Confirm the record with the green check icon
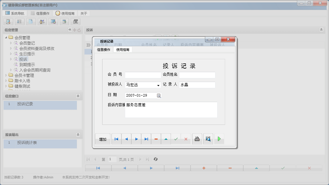The height and width of the screenshot is (185, 329). click(176, 139)
